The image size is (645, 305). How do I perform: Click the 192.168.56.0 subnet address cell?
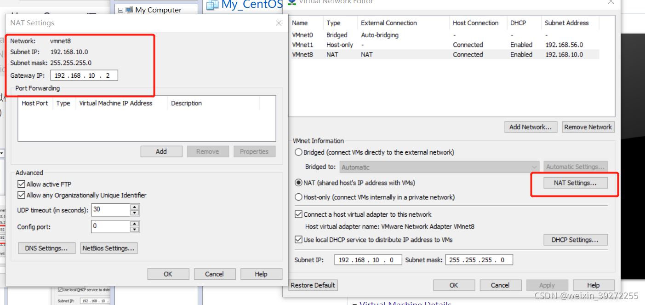point(564,45)
